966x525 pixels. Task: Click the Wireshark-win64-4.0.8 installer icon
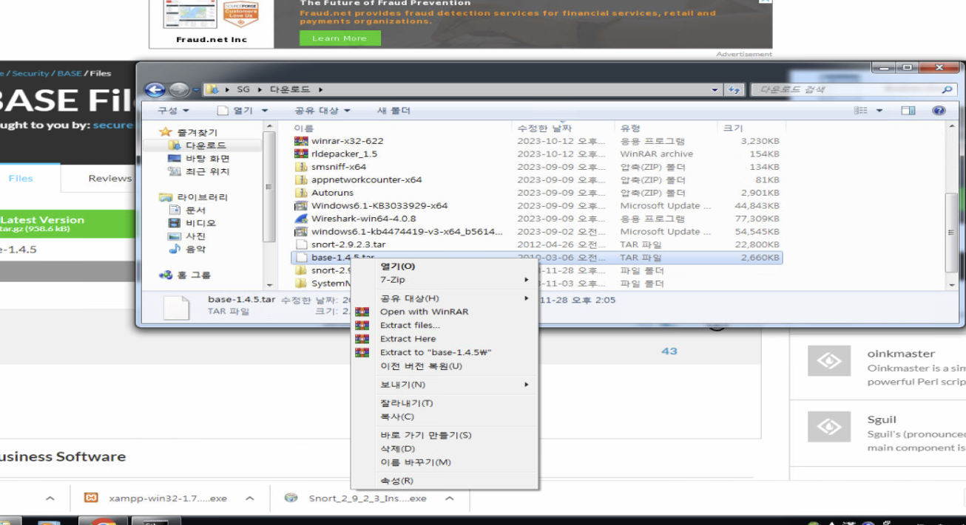(x=300, y=219)
